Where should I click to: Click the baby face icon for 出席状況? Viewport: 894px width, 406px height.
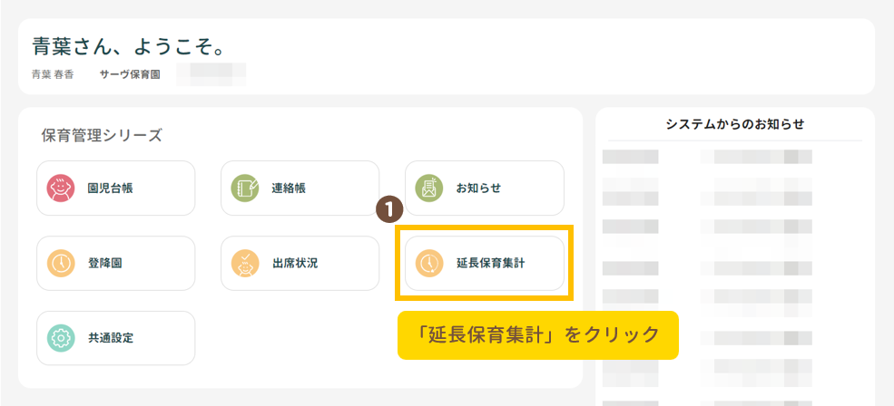click(245, 264)
